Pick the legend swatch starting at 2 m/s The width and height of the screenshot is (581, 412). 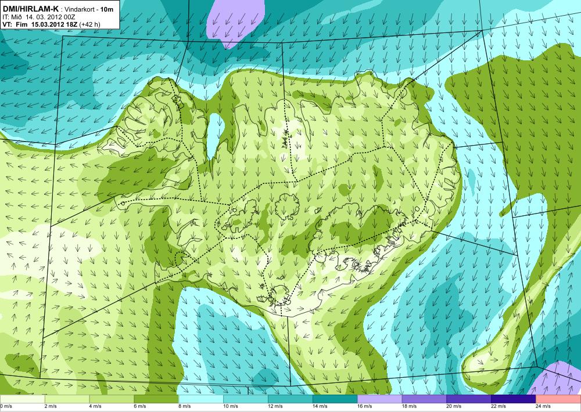tap(67, 399)
